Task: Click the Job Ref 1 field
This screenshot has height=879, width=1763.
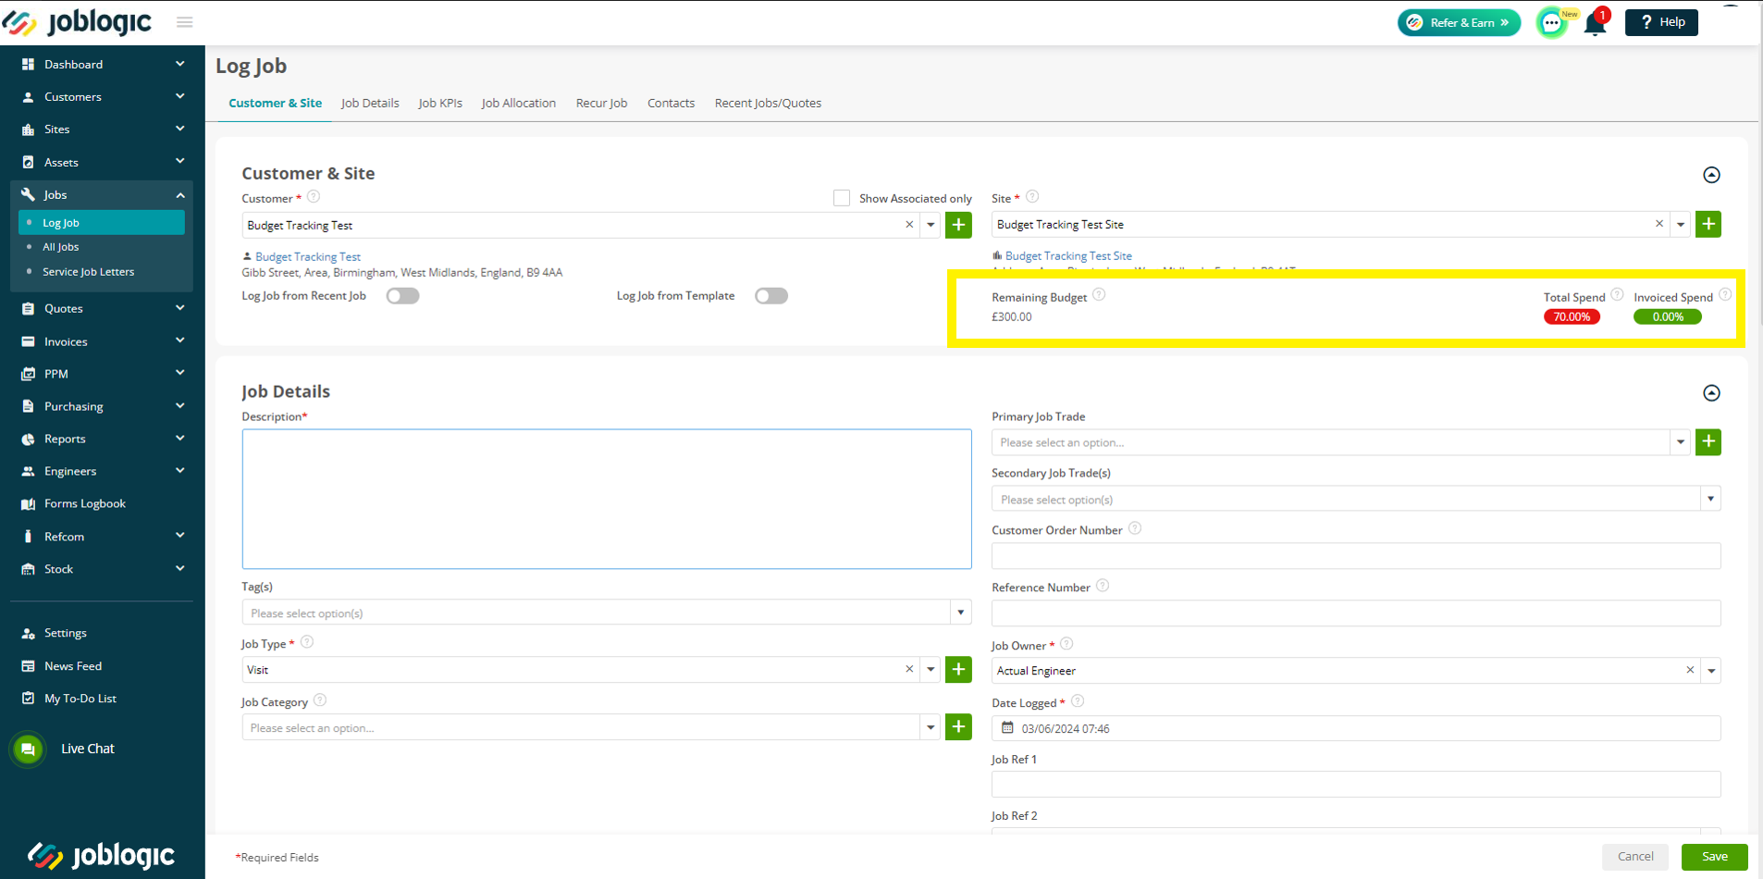Action: 1356,785
